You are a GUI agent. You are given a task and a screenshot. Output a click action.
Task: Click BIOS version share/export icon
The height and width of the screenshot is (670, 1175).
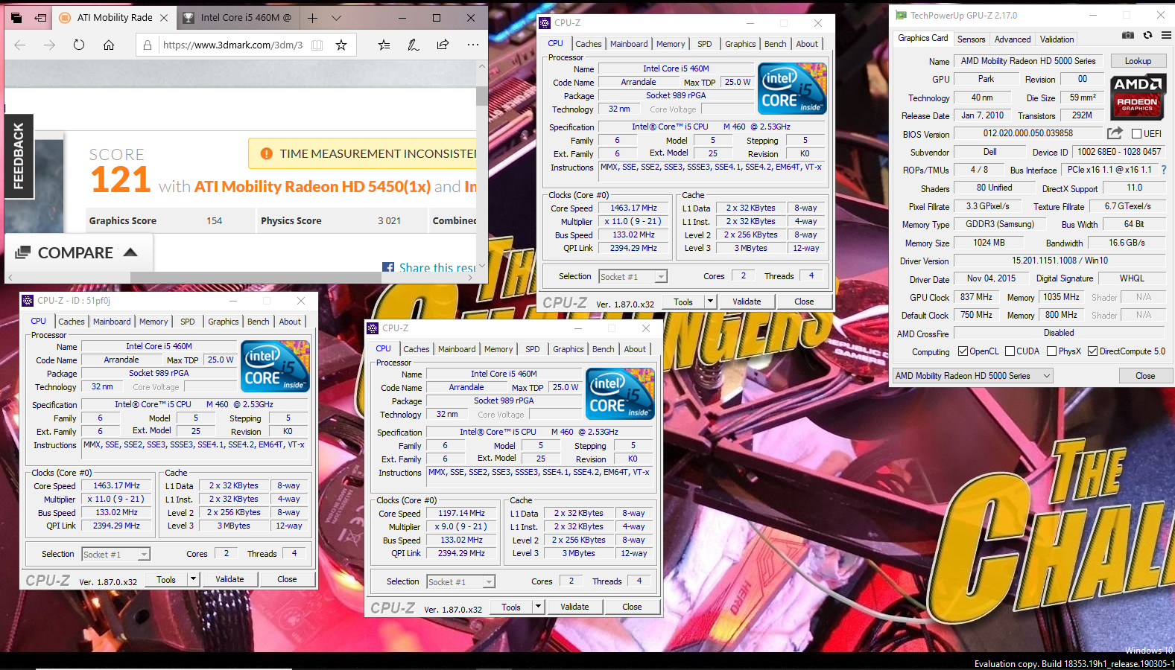pyautogui.click(x=1115, y=133)
